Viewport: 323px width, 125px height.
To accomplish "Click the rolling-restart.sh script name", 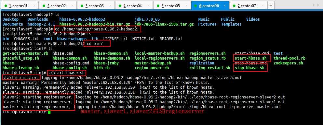I will [210, 68].
